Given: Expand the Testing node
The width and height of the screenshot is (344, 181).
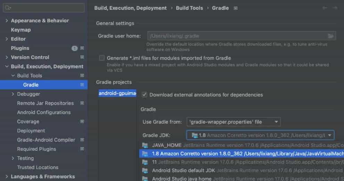Looking at the screenshot, I should 13,158.
